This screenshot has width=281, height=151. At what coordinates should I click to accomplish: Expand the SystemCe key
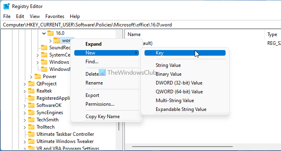pyautogui.click(x=37, y=55)
